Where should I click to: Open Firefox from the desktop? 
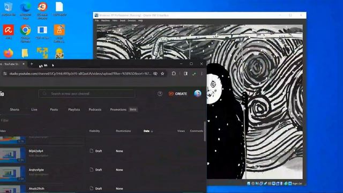(9, 53)
